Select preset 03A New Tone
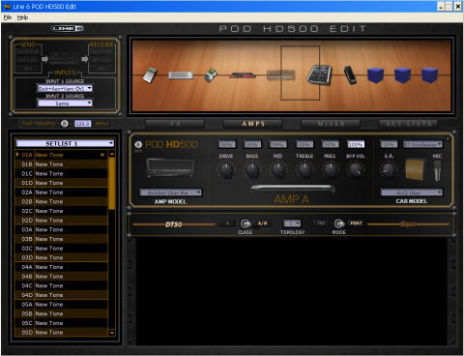Viewport: 464px width, 356px height. [x=62, y=229]
